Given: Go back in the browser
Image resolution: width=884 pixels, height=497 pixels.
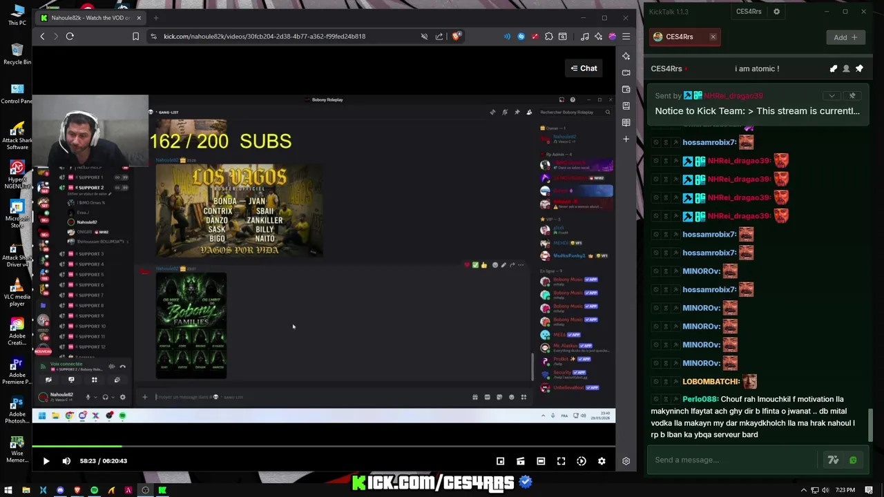Looking at the screenshot, I should tap(43, 37).
